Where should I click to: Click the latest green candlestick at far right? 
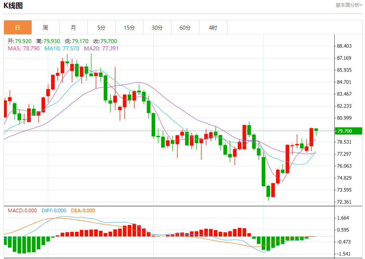(316, 131)
